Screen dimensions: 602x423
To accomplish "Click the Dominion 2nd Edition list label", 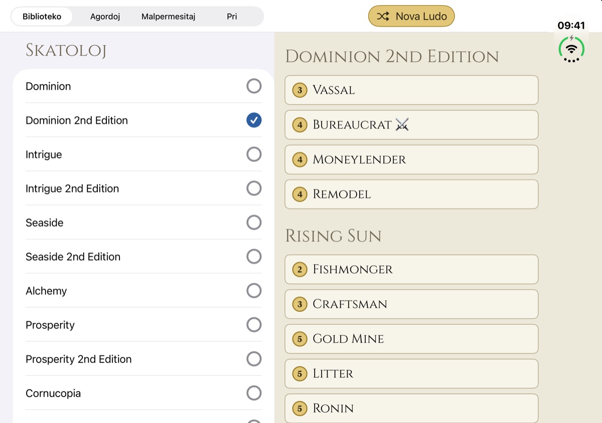I will pos(77,120).
